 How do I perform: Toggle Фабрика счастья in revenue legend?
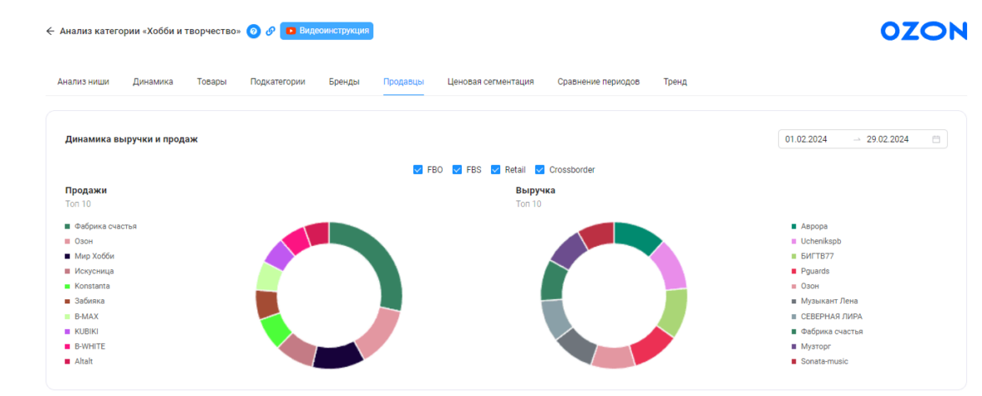click(x=827, y=332)
